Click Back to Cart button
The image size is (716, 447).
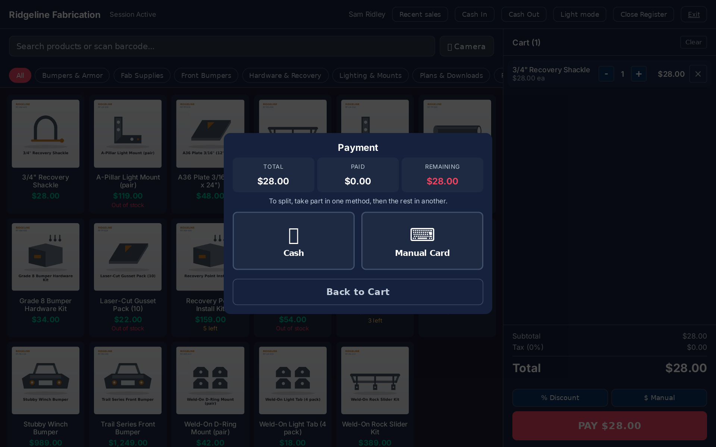(x=358, y=292)
